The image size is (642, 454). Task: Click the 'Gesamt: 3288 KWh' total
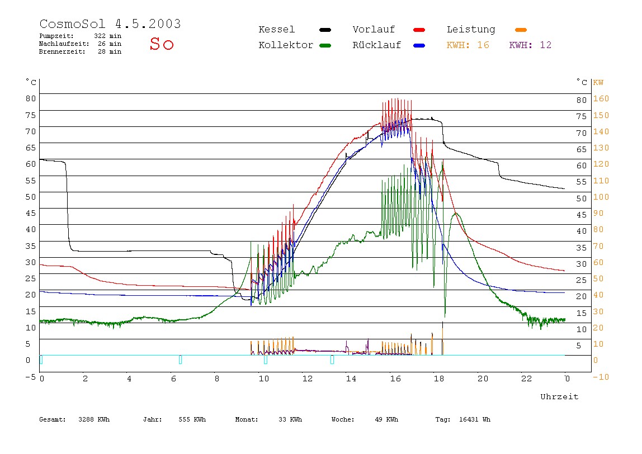[74, 419]
